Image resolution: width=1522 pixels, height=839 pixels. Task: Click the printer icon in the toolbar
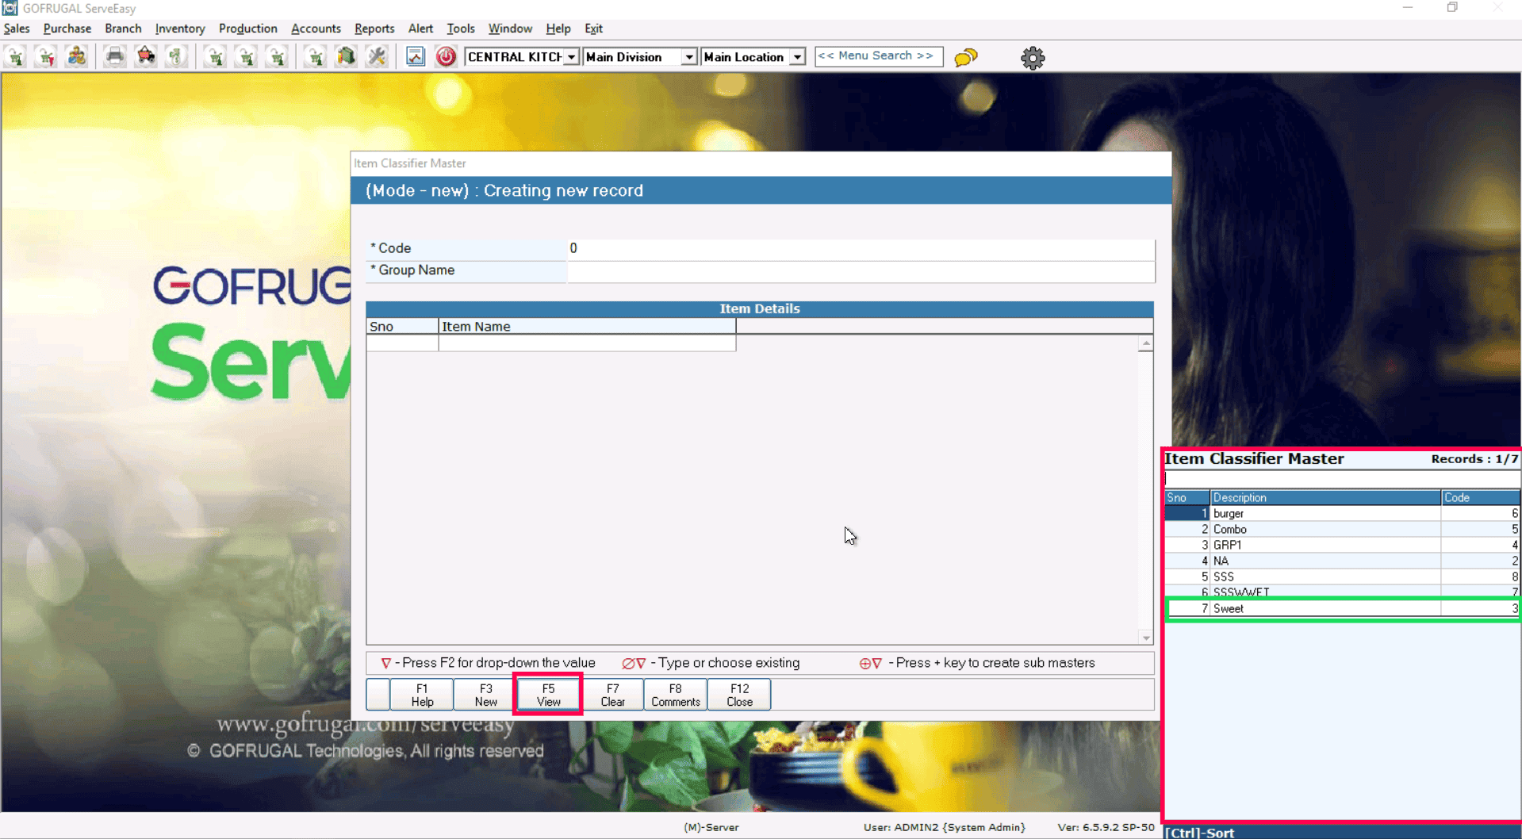click(x=115, y=57)
